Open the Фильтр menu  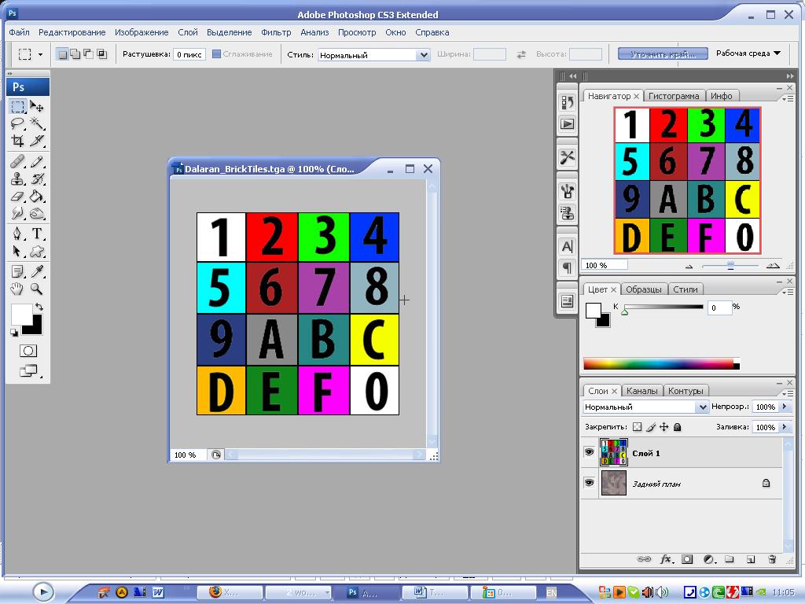tap(276, 32)
